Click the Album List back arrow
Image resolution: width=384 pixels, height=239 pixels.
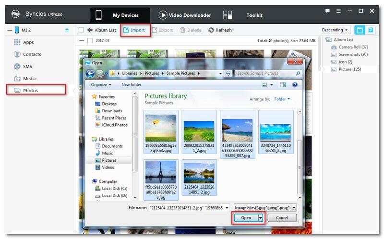90,30
